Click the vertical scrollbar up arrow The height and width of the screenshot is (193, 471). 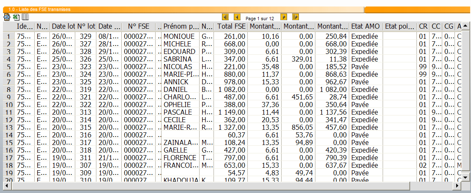(x=466, y=26)
